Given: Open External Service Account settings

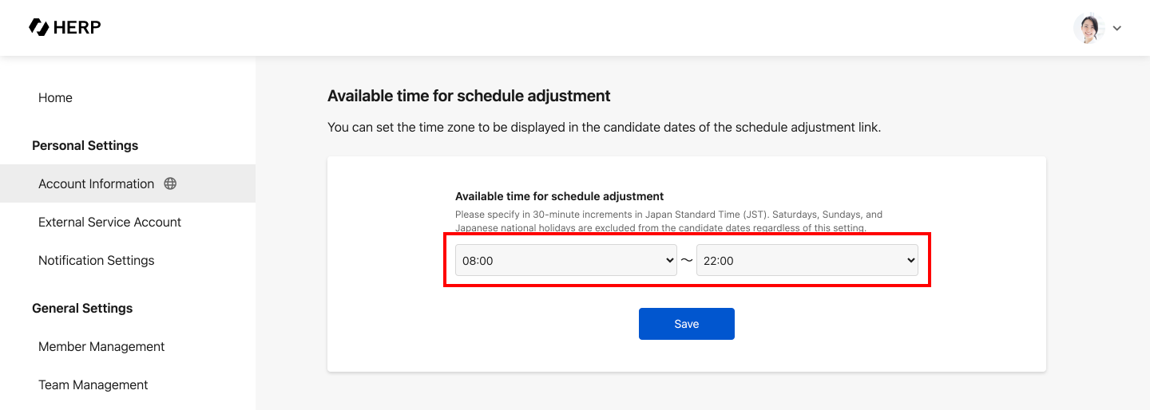Looking at the screenshot, I should tap(109, 222).
